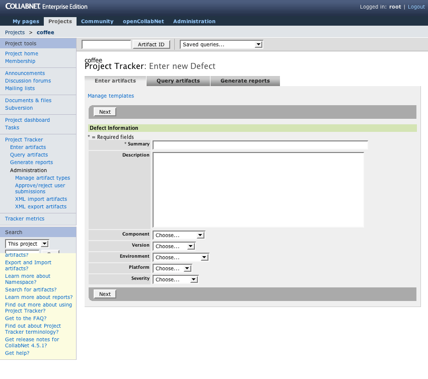Log out using the Logout link
This screenshot has height=379, width=428.
416,7
